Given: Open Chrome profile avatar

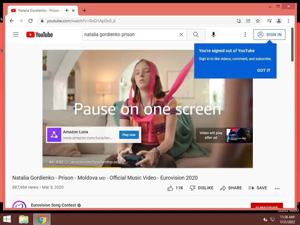Looking at the screenshot, I should coord(279,21).
